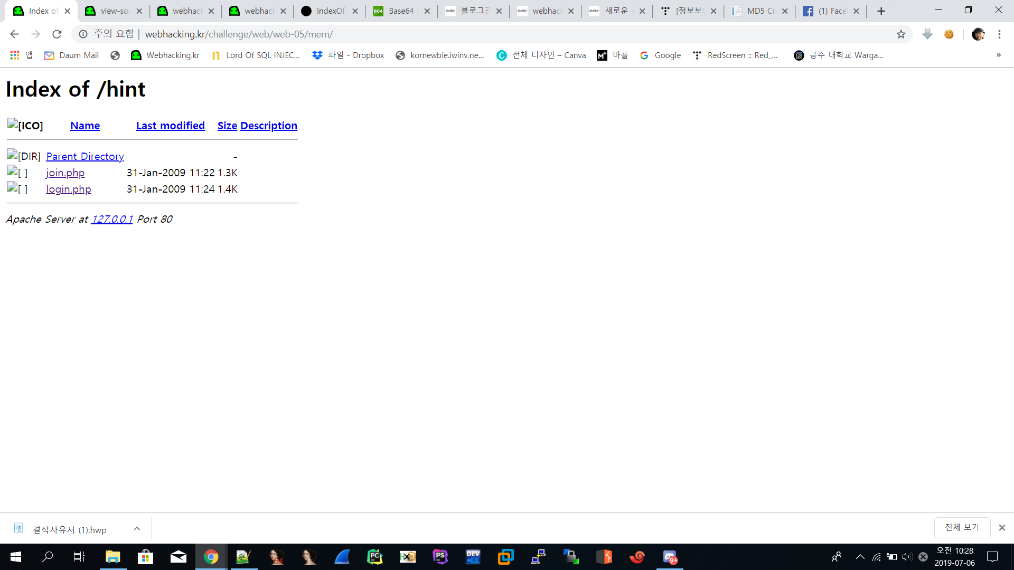Click the URL address bar
This screenshot has height=570, width=1014.
[x=475, y=34]
